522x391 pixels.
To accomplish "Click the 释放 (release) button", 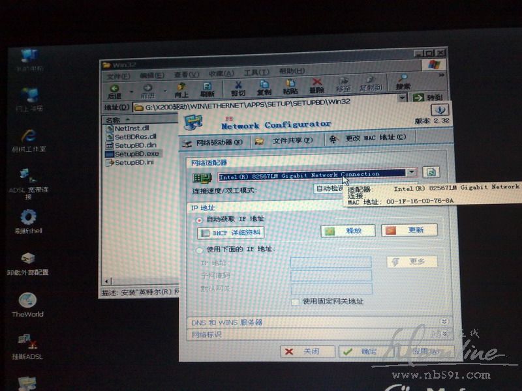I will click(348, 231).
